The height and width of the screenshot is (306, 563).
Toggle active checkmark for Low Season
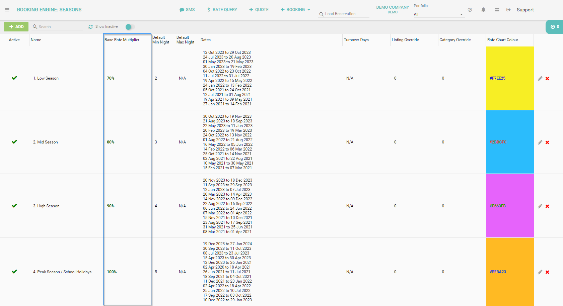click(x=14, y=78)
